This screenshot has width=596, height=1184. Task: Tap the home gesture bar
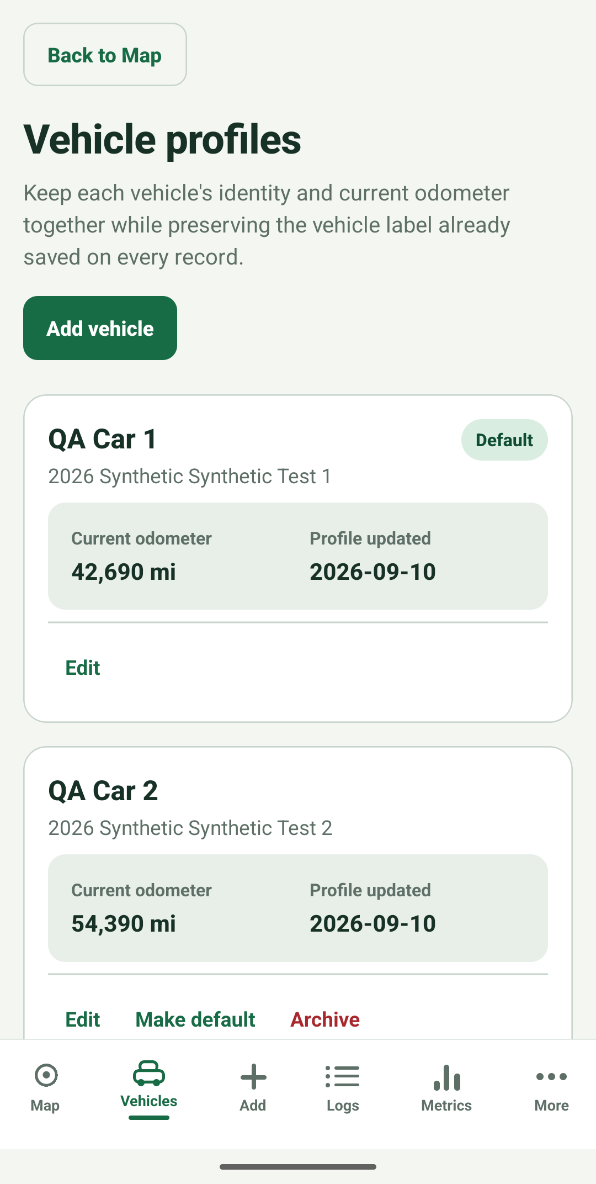[x=298, y=1166]
